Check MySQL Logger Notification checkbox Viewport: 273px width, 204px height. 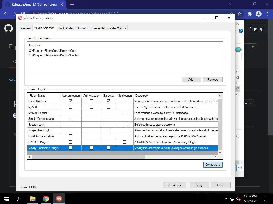pos(125,113)
